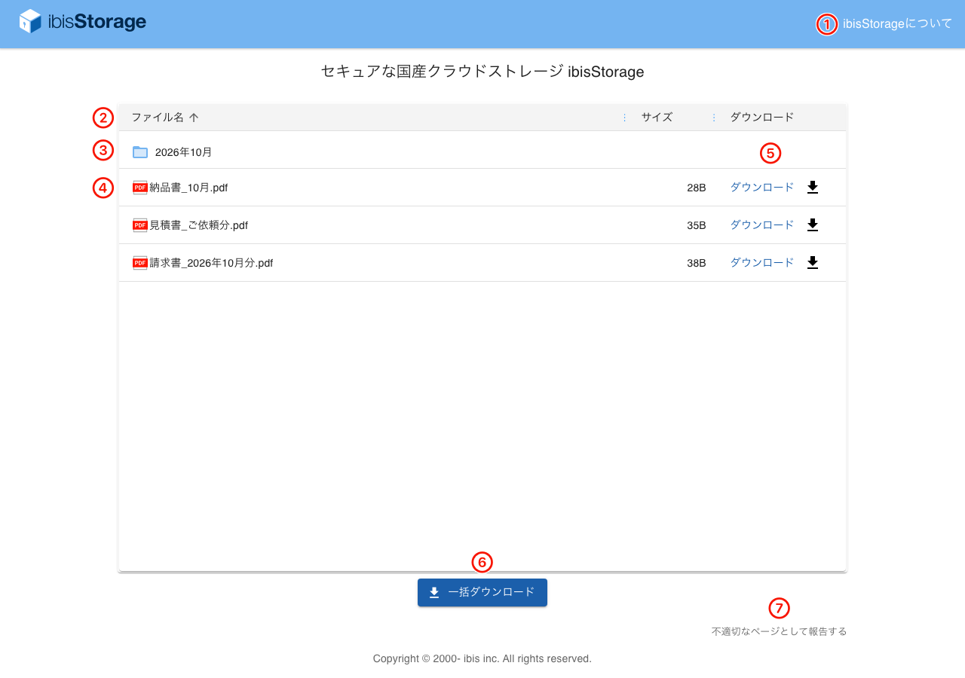
Task: Open ibisStorageについて in the top bar
Action: (898, 23)
